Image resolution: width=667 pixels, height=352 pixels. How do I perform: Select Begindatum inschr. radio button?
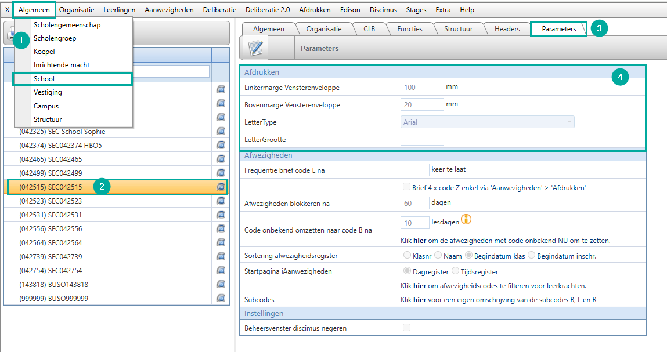pyautogui.click(x=531, y=255)
